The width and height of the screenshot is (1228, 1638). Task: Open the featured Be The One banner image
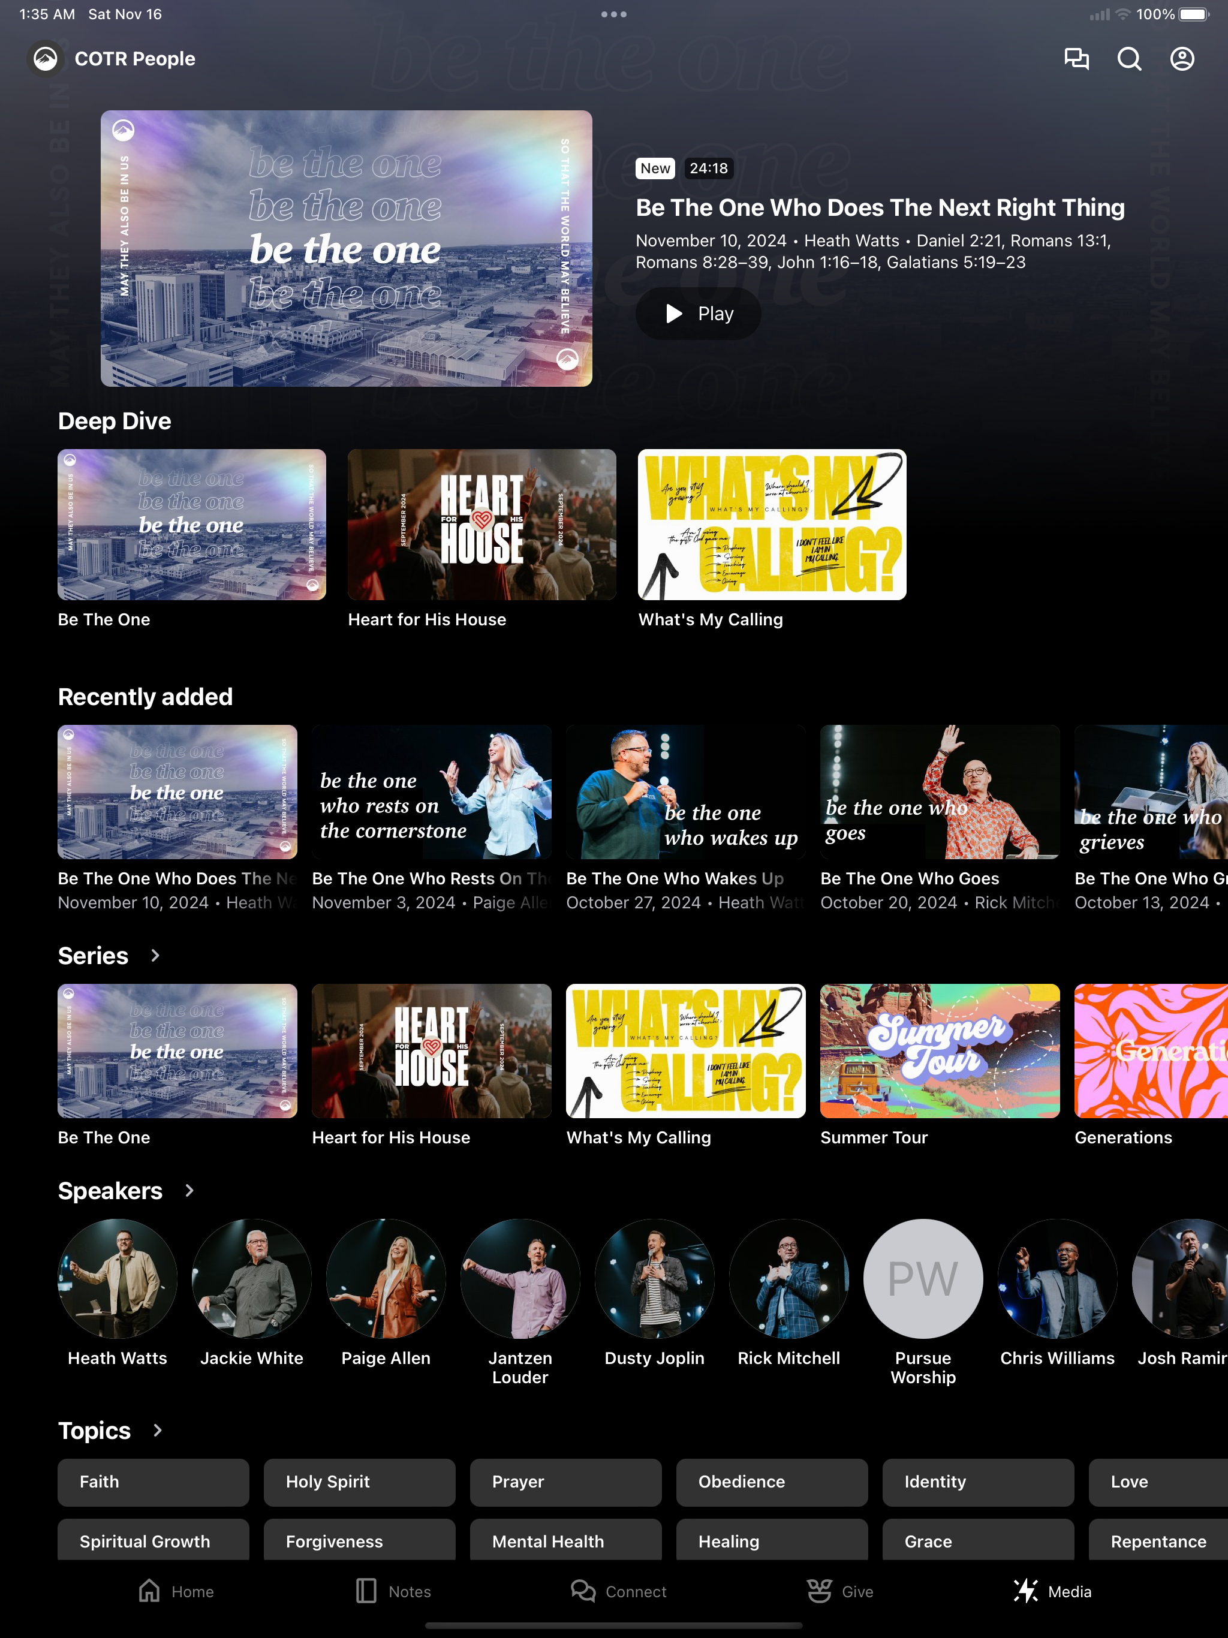click(x=347, y=248)
